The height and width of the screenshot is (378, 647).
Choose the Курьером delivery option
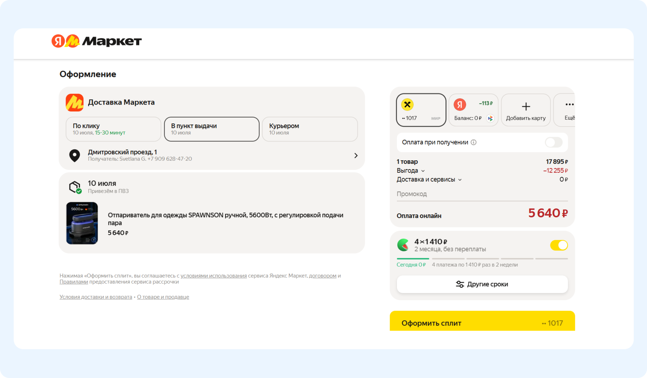click(310, 129)
